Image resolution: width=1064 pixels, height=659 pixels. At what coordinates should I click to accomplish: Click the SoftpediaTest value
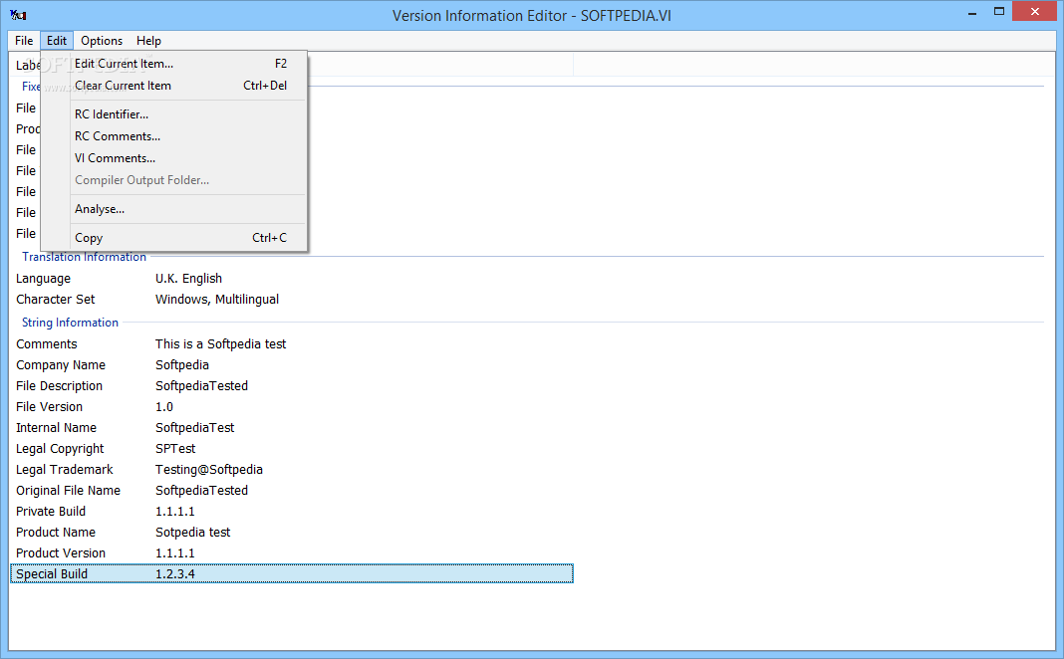pyautogui.click(x=194, y=428)
